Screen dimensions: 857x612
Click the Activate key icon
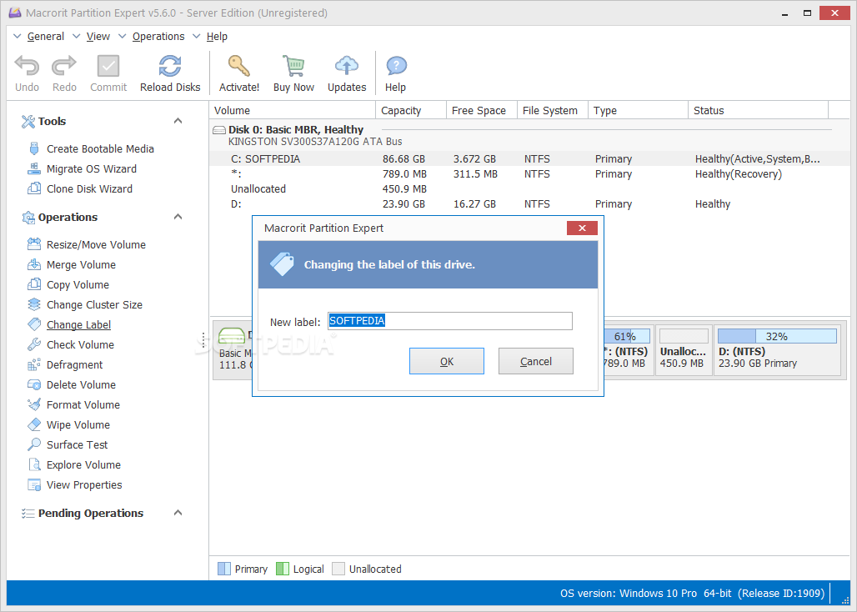239,66
